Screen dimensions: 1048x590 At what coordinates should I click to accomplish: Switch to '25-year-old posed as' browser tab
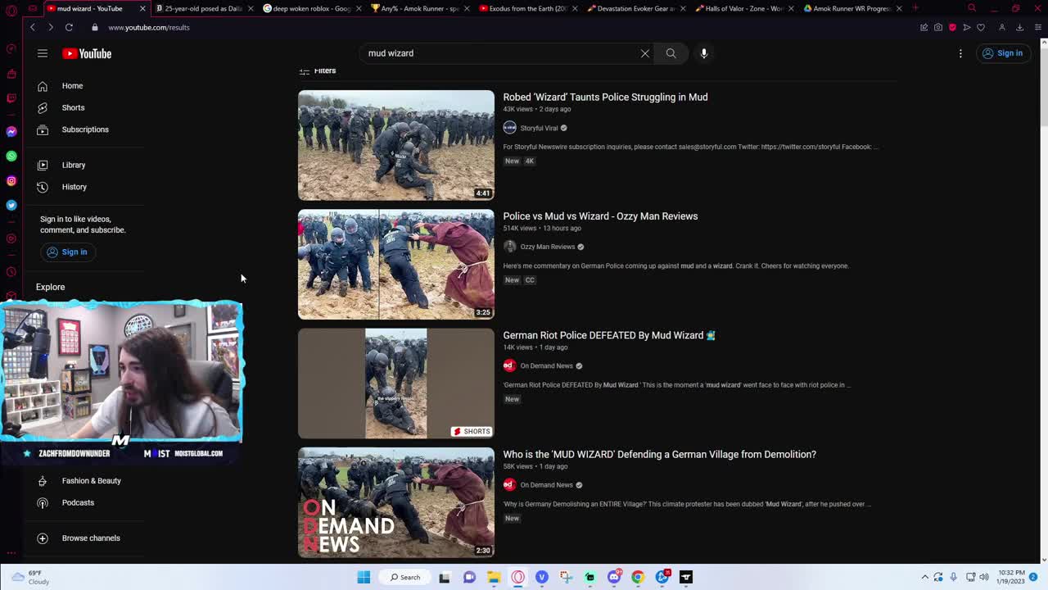click(x=201, y=8)
